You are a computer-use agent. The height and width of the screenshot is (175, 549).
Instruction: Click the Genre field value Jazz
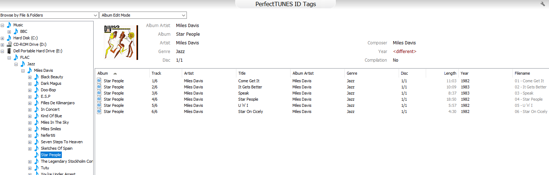coord(180,52)
